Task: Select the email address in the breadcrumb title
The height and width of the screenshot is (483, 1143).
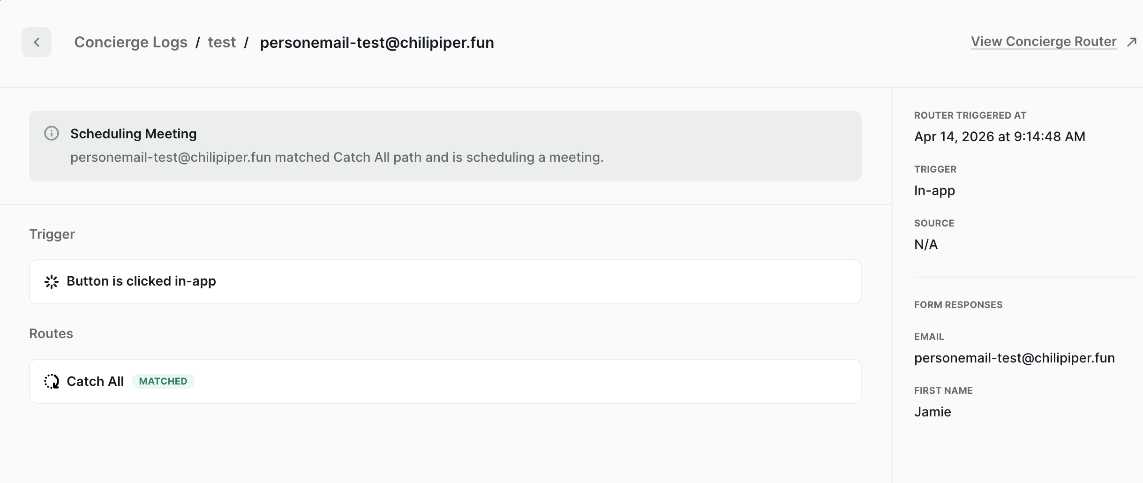Action: (x=377, y=43)
